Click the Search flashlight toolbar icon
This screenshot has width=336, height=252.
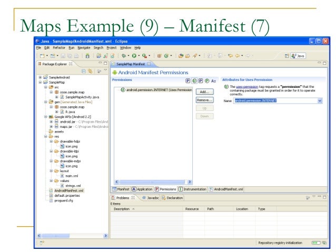coord(195,56)
